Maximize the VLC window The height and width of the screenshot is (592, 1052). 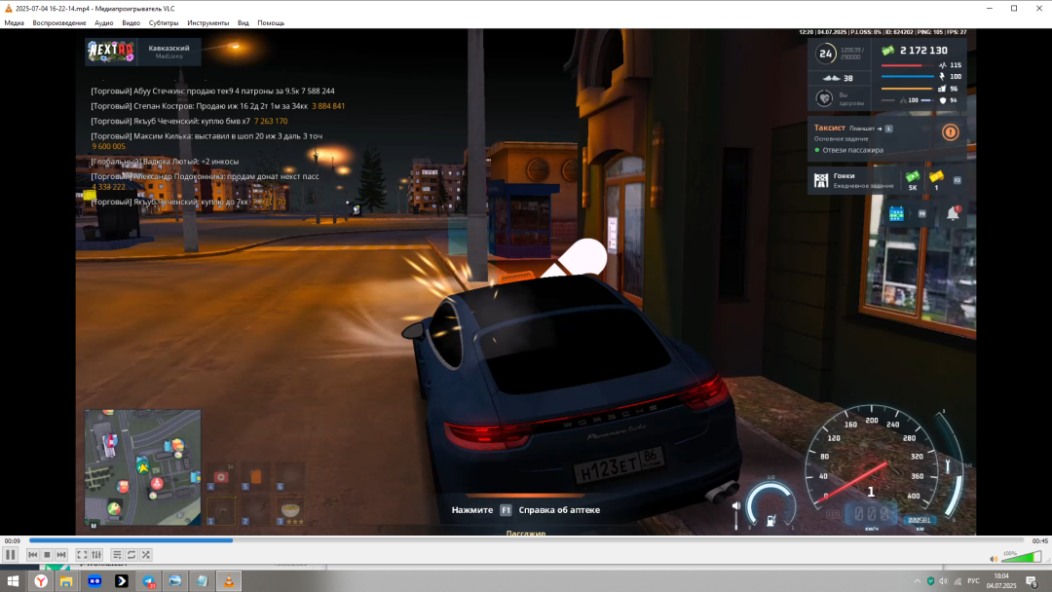[1014, 8]
